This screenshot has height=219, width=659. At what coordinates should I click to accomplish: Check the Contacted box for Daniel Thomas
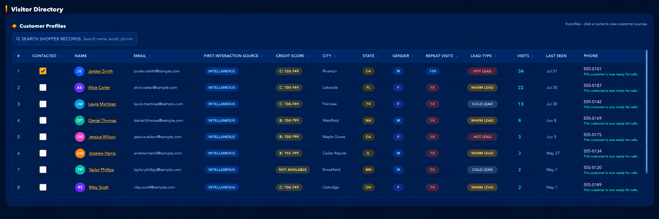(x=43, y=120)
